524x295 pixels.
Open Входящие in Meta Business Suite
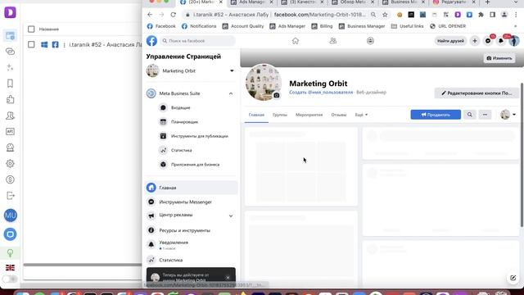(180, 107)
